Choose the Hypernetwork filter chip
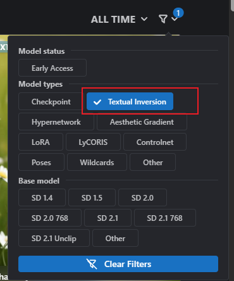The image size is (234, 281). click(x=56, y=122)
